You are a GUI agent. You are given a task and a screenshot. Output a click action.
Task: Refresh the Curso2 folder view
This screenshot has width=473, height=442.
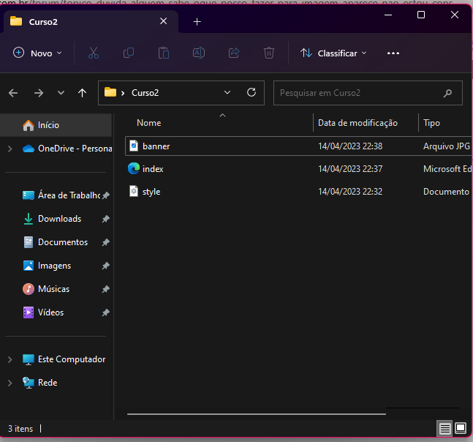click(x=251, y=92)
